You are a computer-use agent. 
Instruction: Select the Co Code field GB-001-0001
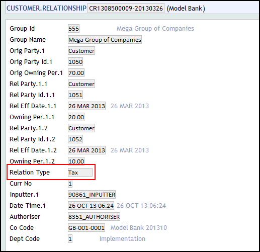click(x=86, y=228)
